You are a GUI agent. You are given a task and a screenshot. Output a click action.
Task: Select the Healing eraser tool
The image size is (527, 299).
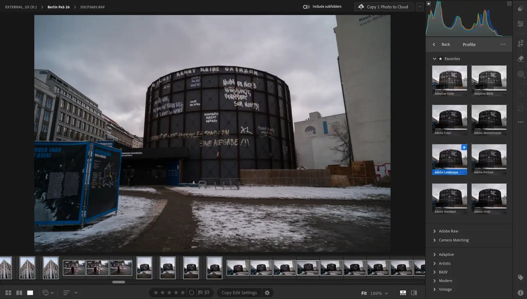point(520,59)
